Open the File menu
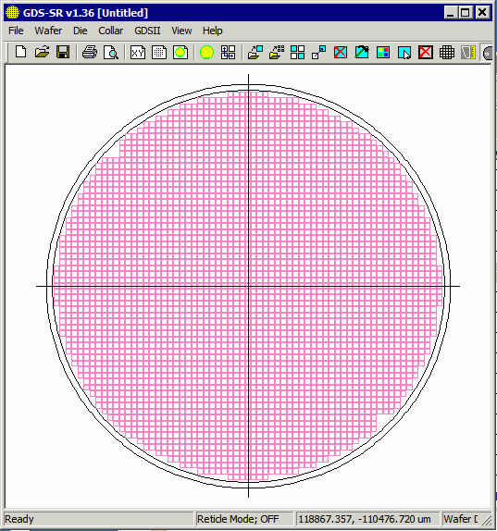This screenshot has width=497, height=531. [x=16, y=31]
